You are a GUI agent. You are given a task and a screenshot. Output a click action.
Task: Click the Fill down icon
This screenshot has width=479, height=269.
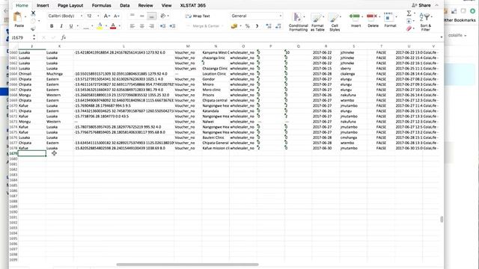coord(409,21)
